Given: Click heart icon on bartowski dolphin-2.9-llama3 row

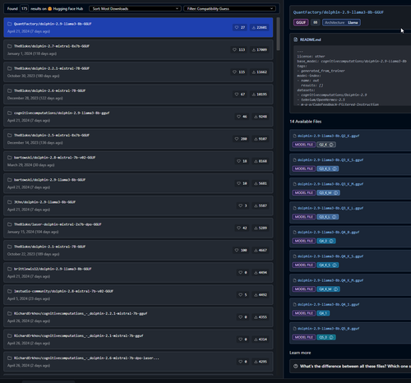Looking at the screenshot, I should (x=238, y=183).
